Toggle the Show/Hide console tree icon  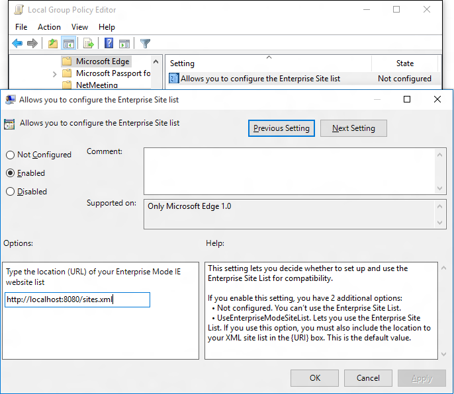tap(68, 44)
